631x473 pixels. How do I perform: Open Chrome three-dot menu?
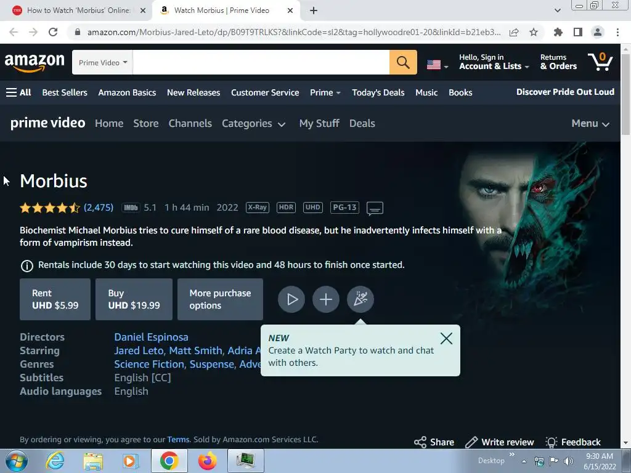(x=617, y=32)
